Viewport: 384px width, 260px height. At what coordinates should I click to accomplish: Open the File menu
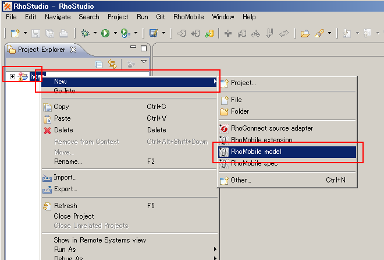11,17
